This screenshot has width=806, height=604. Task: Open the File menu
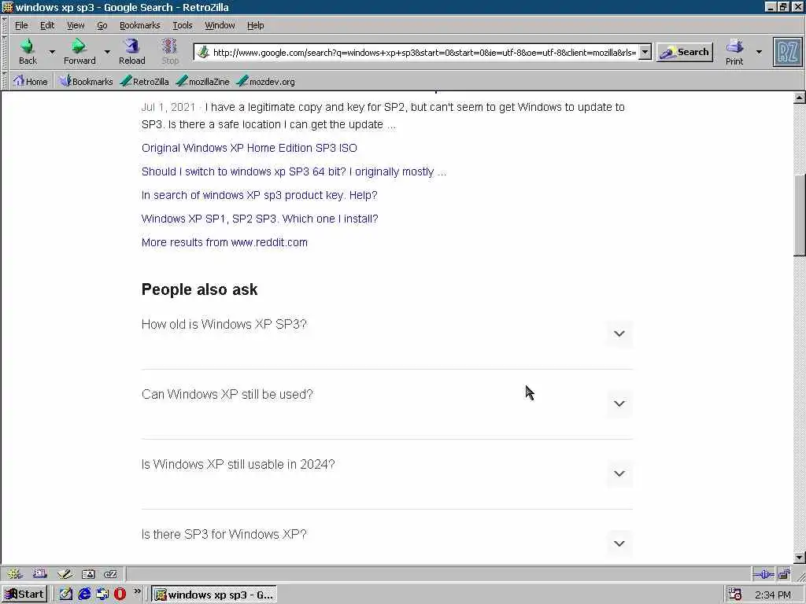(x=21, y=25)
